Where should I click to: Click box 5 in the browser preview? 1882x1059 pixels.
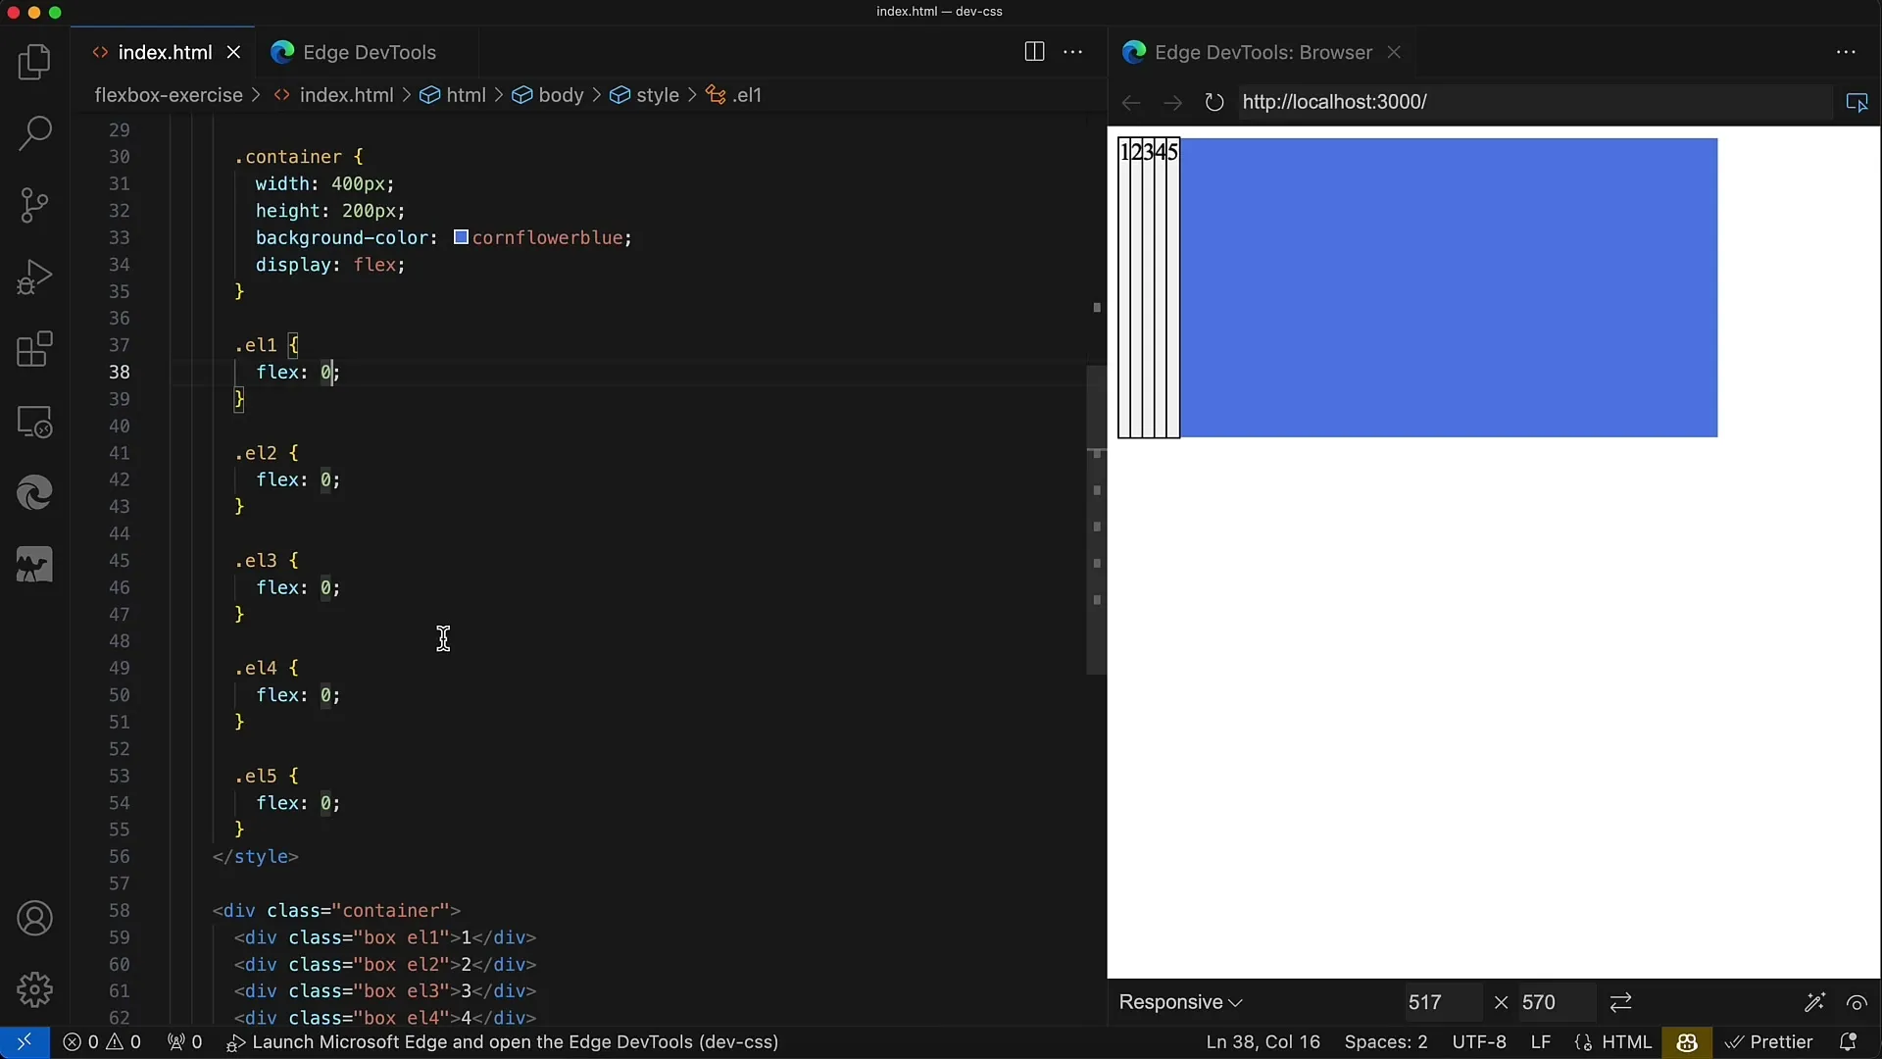pyautogui.click(x=1173, y=287)
